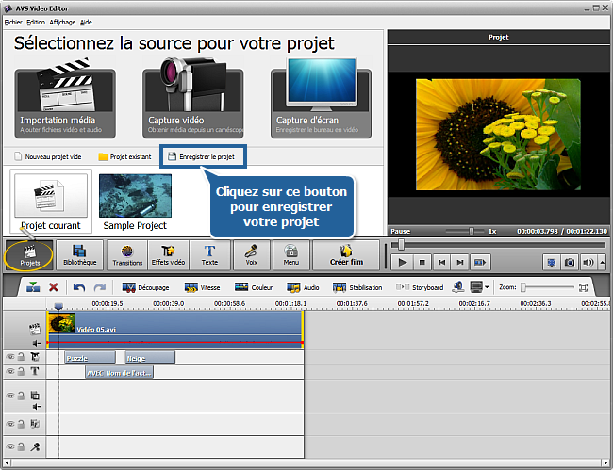The width and height of the screenshot is (613, 470).
Task: Open the Aide menu
Action: pos(86,23)
